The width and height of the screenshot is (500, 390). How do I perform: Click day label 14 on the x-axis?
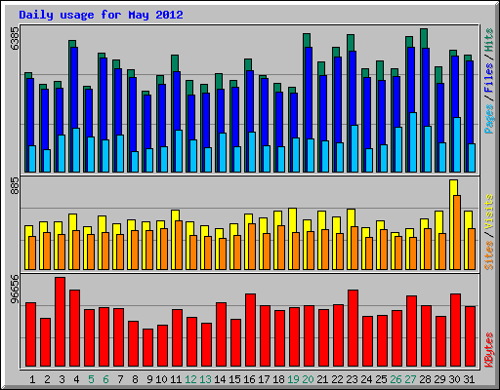(220, 379)
